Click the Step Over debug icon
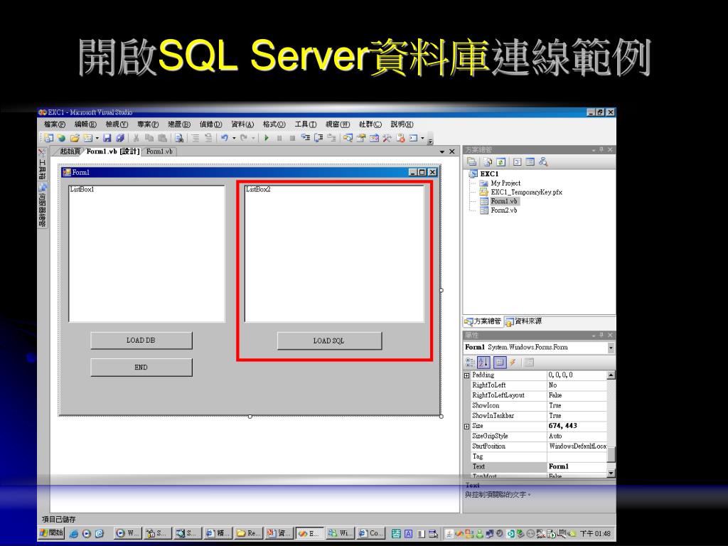 [x=318, y=138]
